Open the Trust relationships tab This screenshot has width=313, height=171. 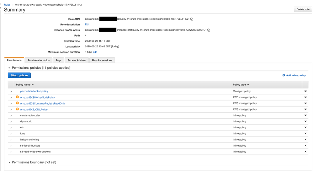pyautogui.click(x=39, y=60)
